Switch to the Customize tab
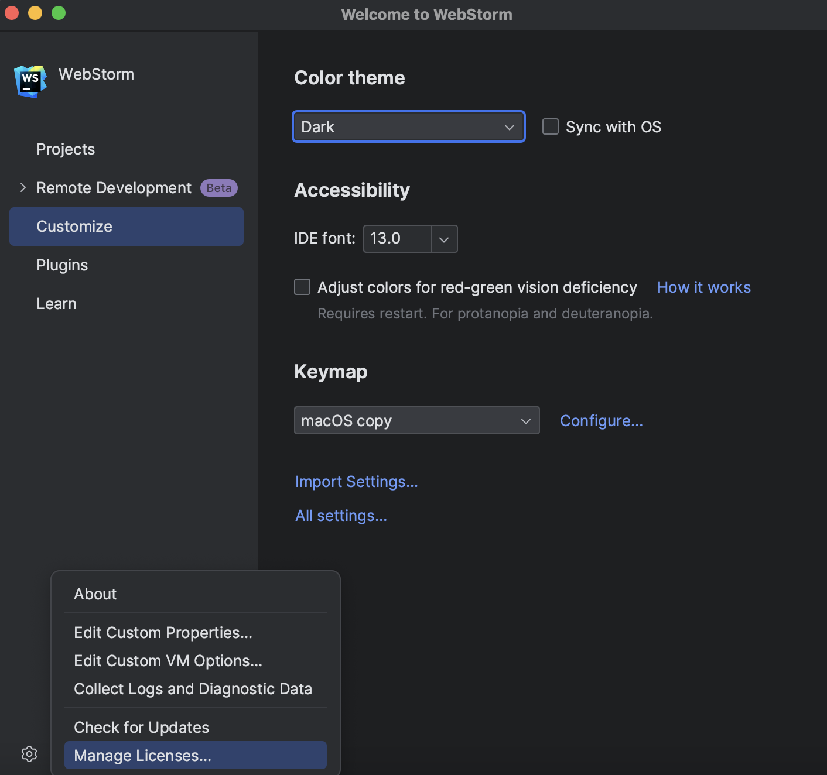This screenshot has width=827, height=775. tap(74, 227)
